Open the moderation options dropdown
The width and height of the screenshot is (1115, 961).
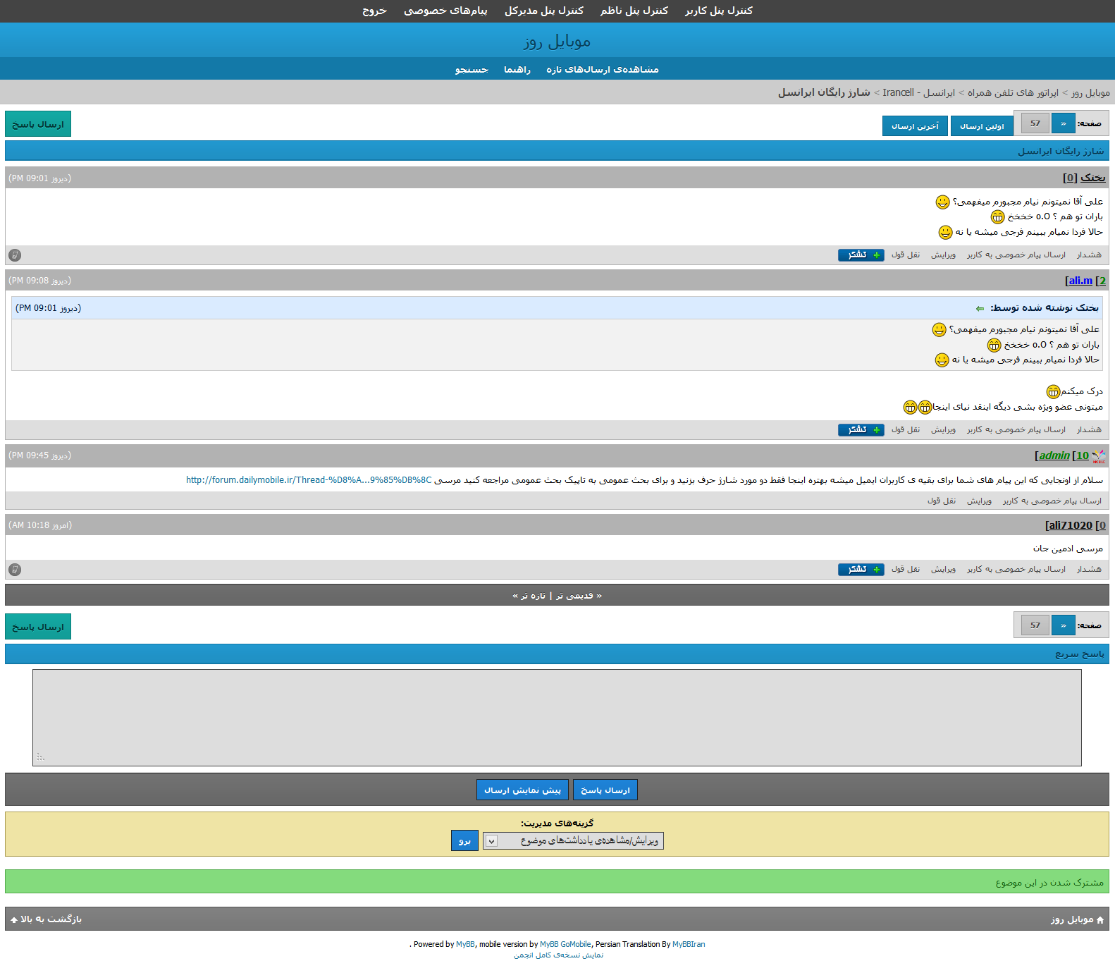pyautogui.click(x=572, y=840)
